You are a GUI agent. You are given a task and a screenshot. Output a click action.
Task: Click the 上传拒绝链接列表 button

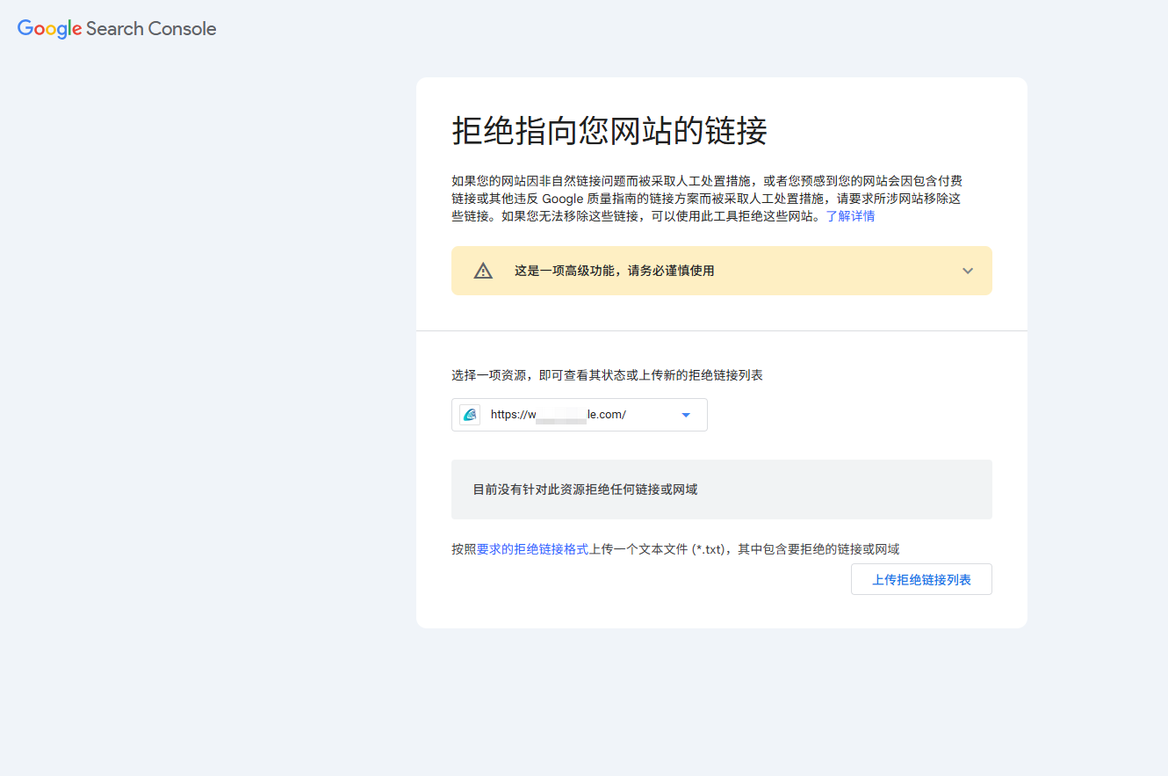pos(921,580)
